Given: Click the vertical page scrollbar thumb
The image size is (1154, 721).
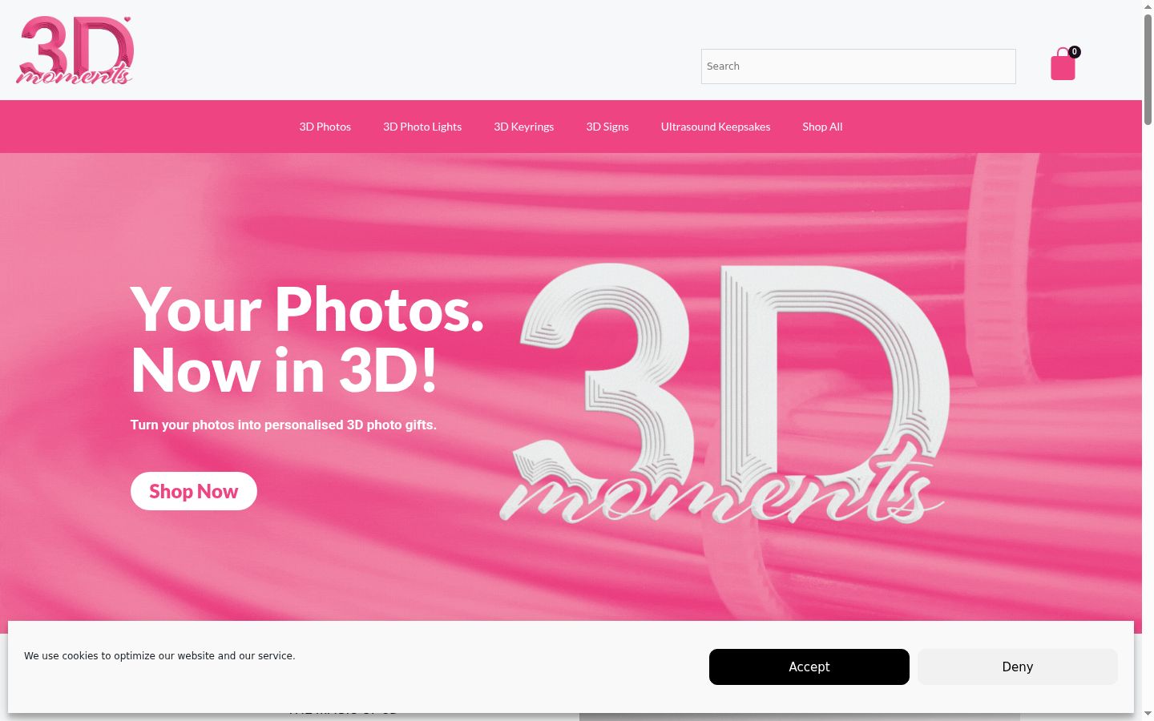Looking at the screenshot, I should pos(1148,69).
